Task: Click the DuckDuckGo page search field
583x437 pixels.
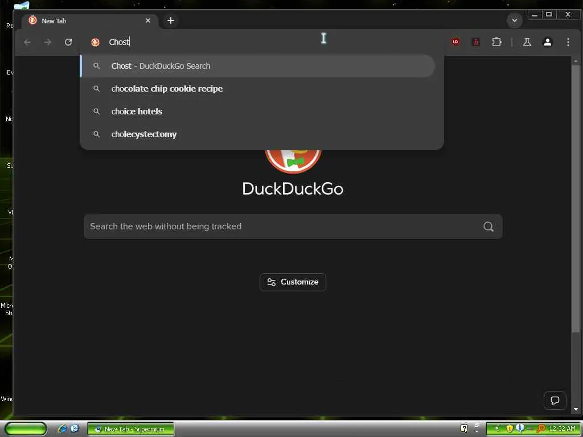Action: pyautogui.click(x=293, y=226)
